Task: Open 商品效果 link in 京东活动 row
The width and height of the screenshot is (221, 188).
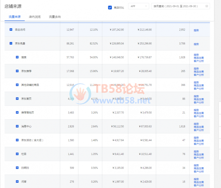Action: coord(199,141)
